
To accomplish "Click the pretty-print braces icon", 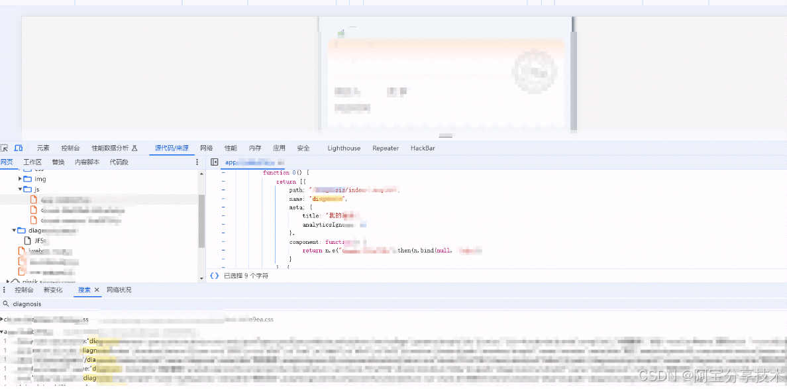I will pyautogui.click(x=215, y=276).
